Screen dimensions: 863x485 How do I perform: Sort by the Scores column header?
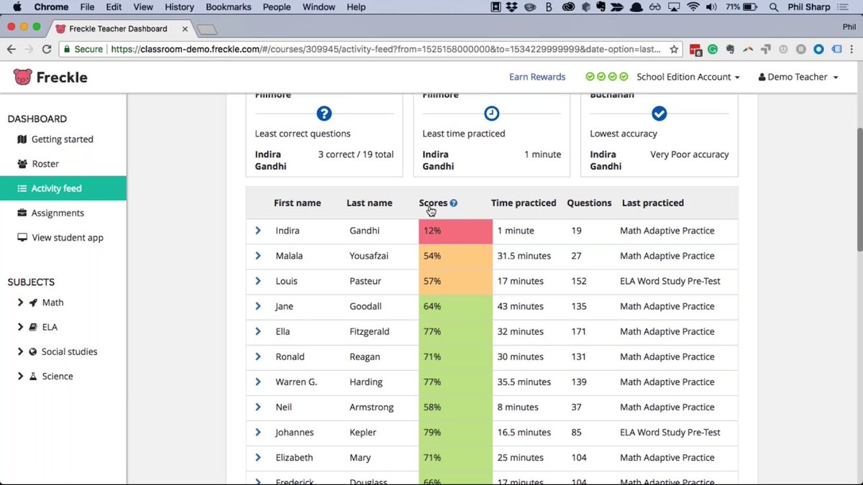[x=433, y=203]
